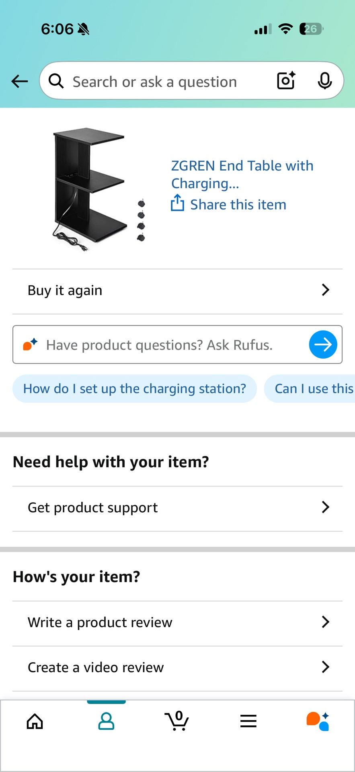Open ZGREN End Table product link
The width and height of the screenshot is (355, 772).
click(x=242, y=174)
